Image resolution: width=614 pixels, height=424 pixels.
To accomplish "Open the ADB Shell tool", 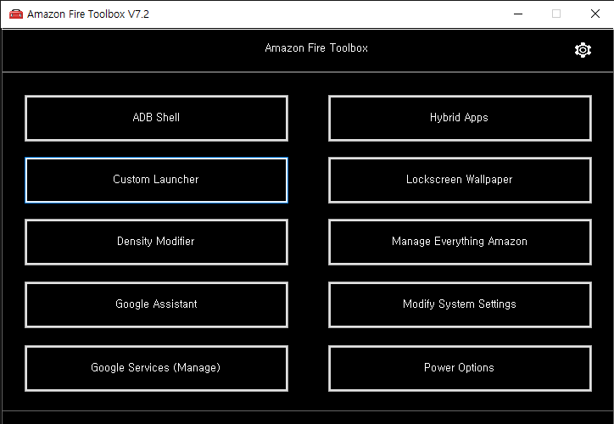I will [156, 118].
